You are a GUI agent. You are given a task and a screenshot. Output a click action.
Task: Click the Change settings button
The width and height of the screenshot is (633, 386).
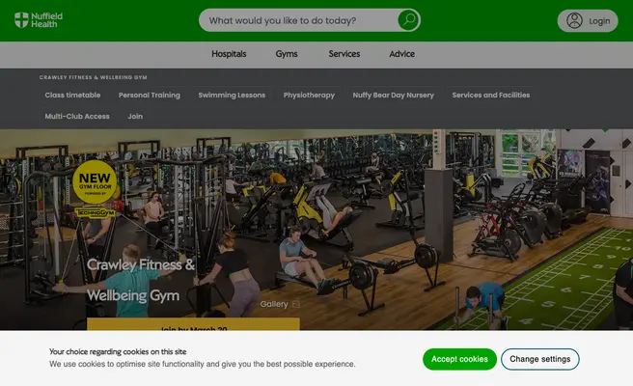point(540,359)
